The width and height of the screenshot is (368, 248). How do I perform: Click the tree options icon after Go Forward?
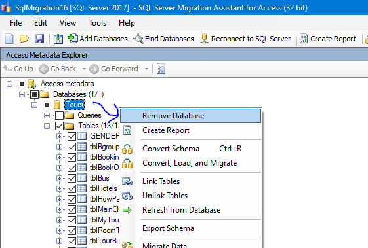click(x=161, y=69)
